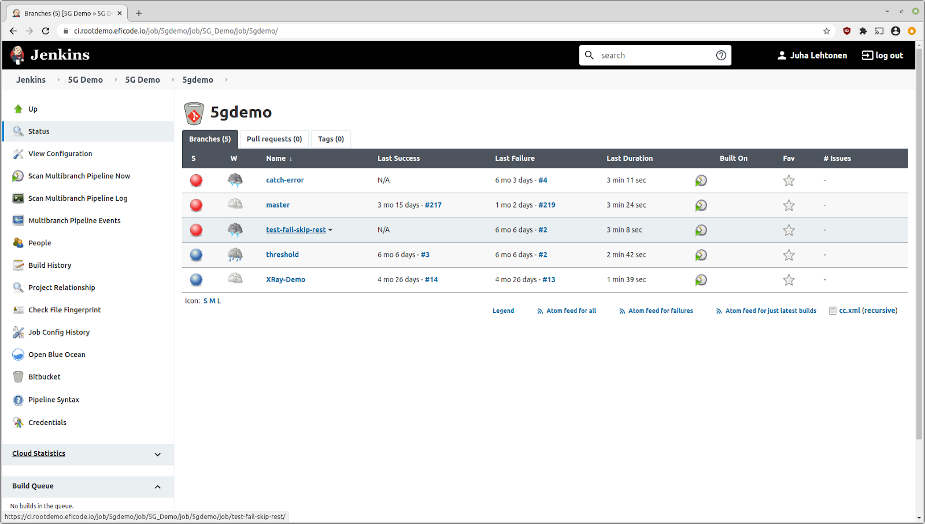Screen dimensions: 925x524
Task: Sort table by Name column header
Action: tap(279, 158)
